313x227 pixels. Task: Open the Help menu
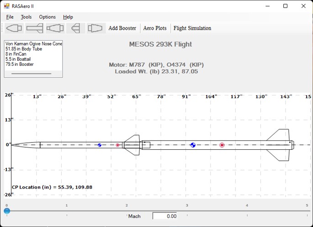[68, 17]
